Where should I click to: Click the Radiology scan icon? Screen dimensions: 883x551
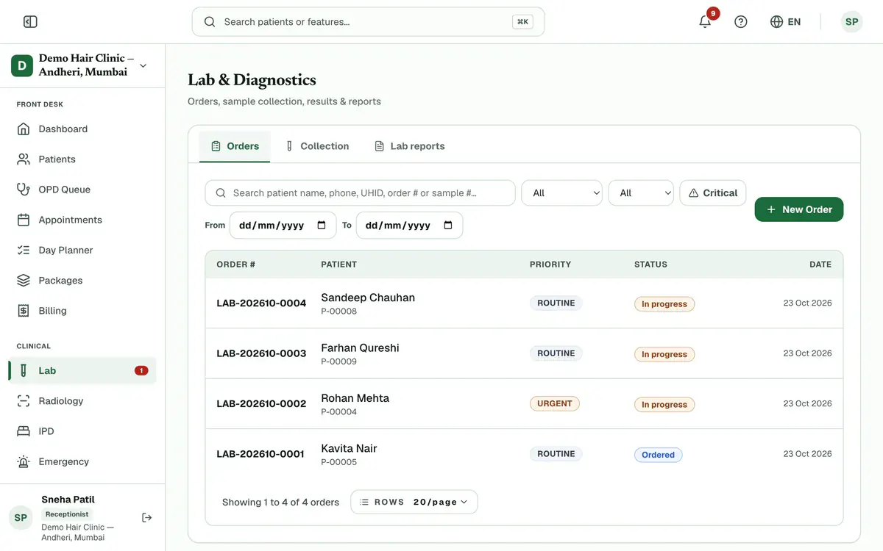coord(24,401)
